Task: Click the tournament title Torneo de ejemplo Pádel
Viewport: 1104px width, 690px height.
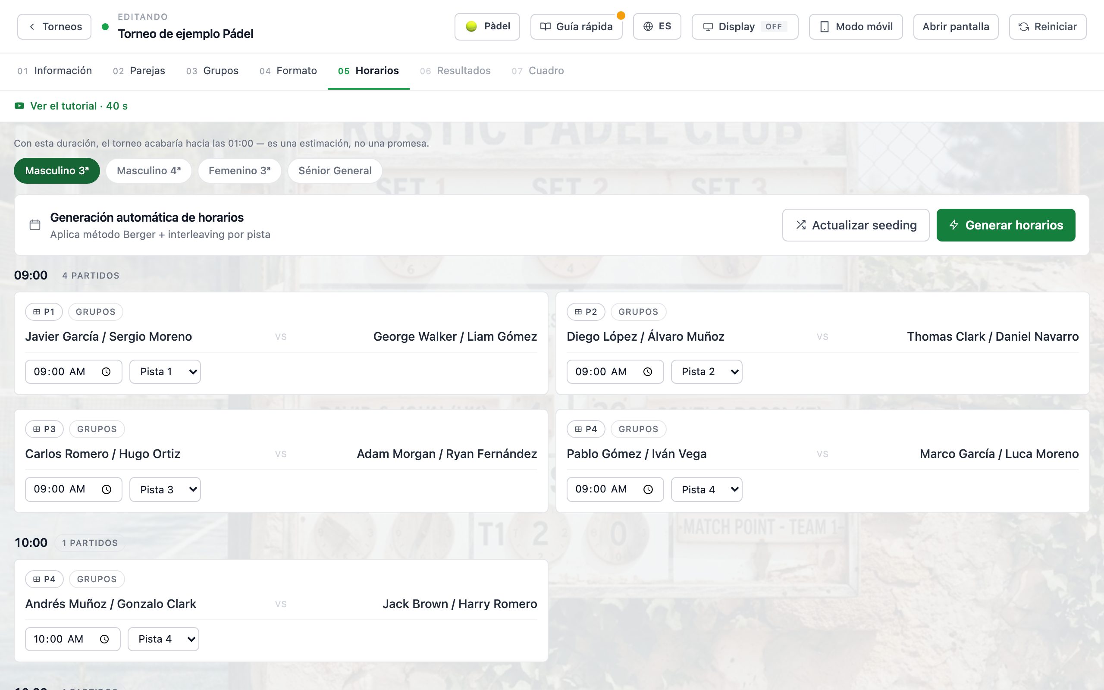Action: [186, 34]
